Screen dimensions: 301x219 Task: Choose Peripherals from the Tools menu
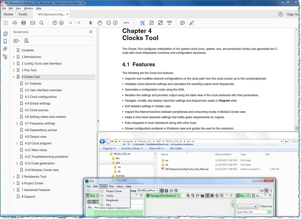114,200
